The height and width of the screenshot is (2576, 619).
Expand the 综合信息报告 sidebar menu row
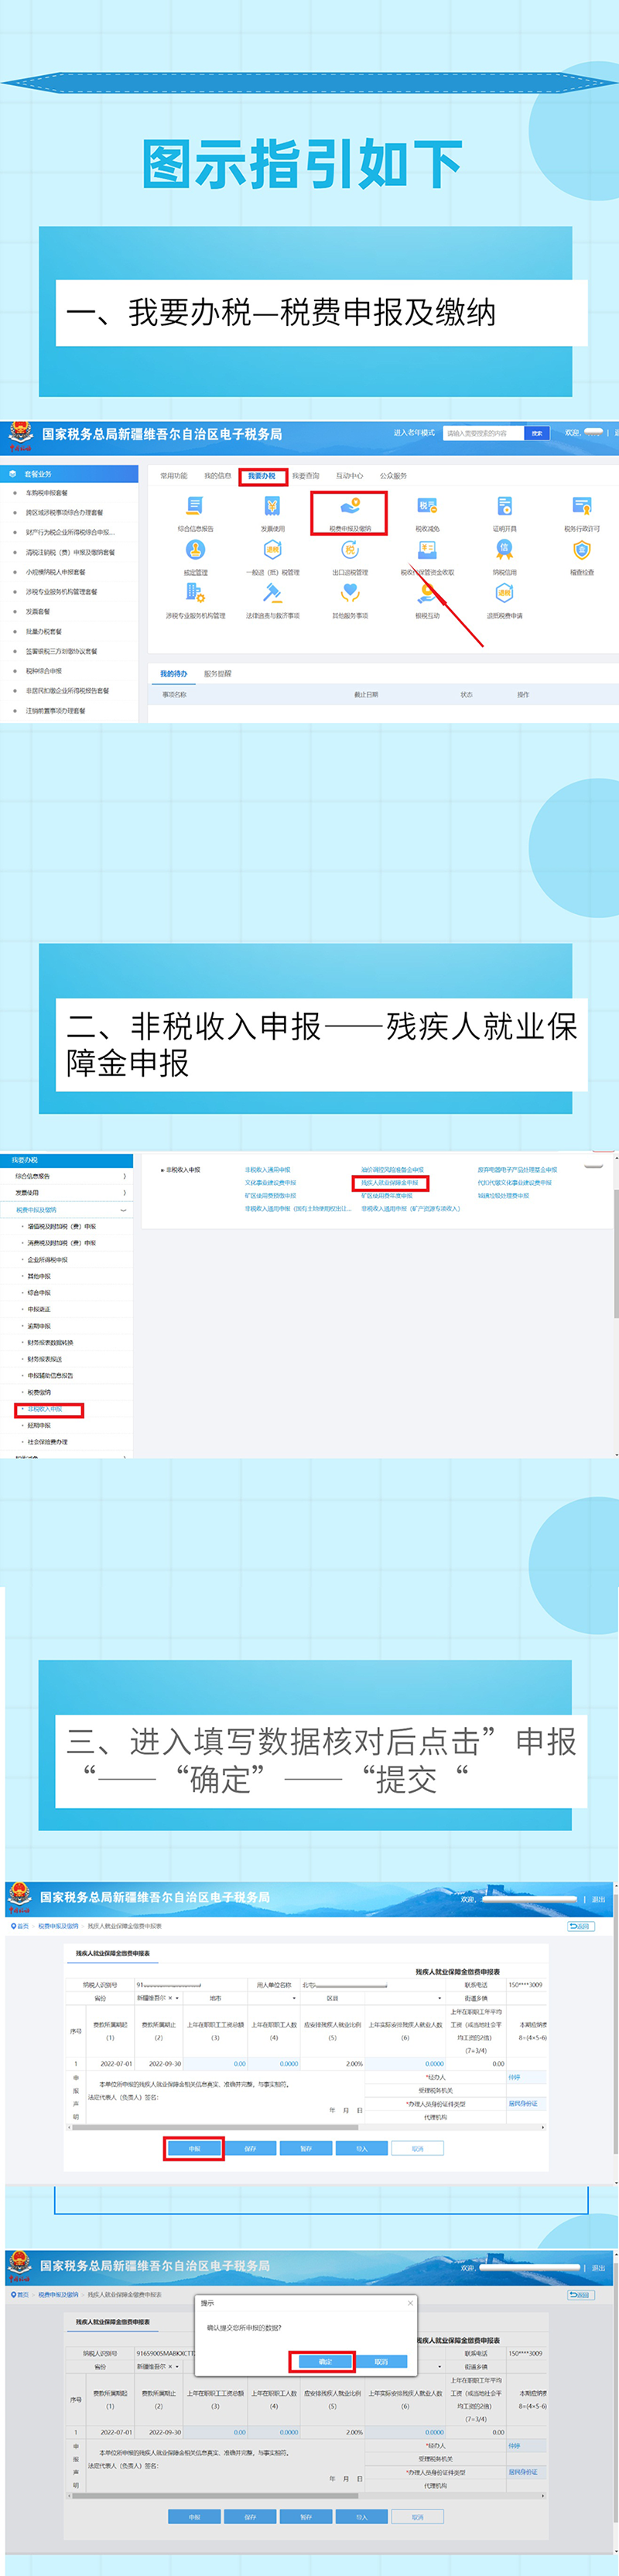pos(66,1176)
